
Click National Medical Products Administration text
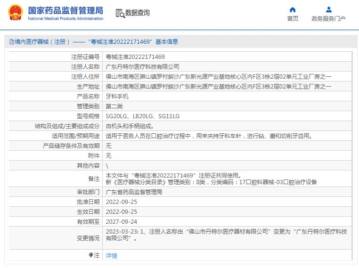(65, 18)
